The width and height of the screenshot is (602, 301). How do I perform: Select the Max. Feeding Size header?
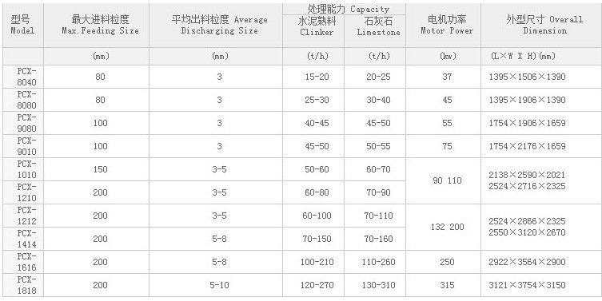click(x=97, y=26)
